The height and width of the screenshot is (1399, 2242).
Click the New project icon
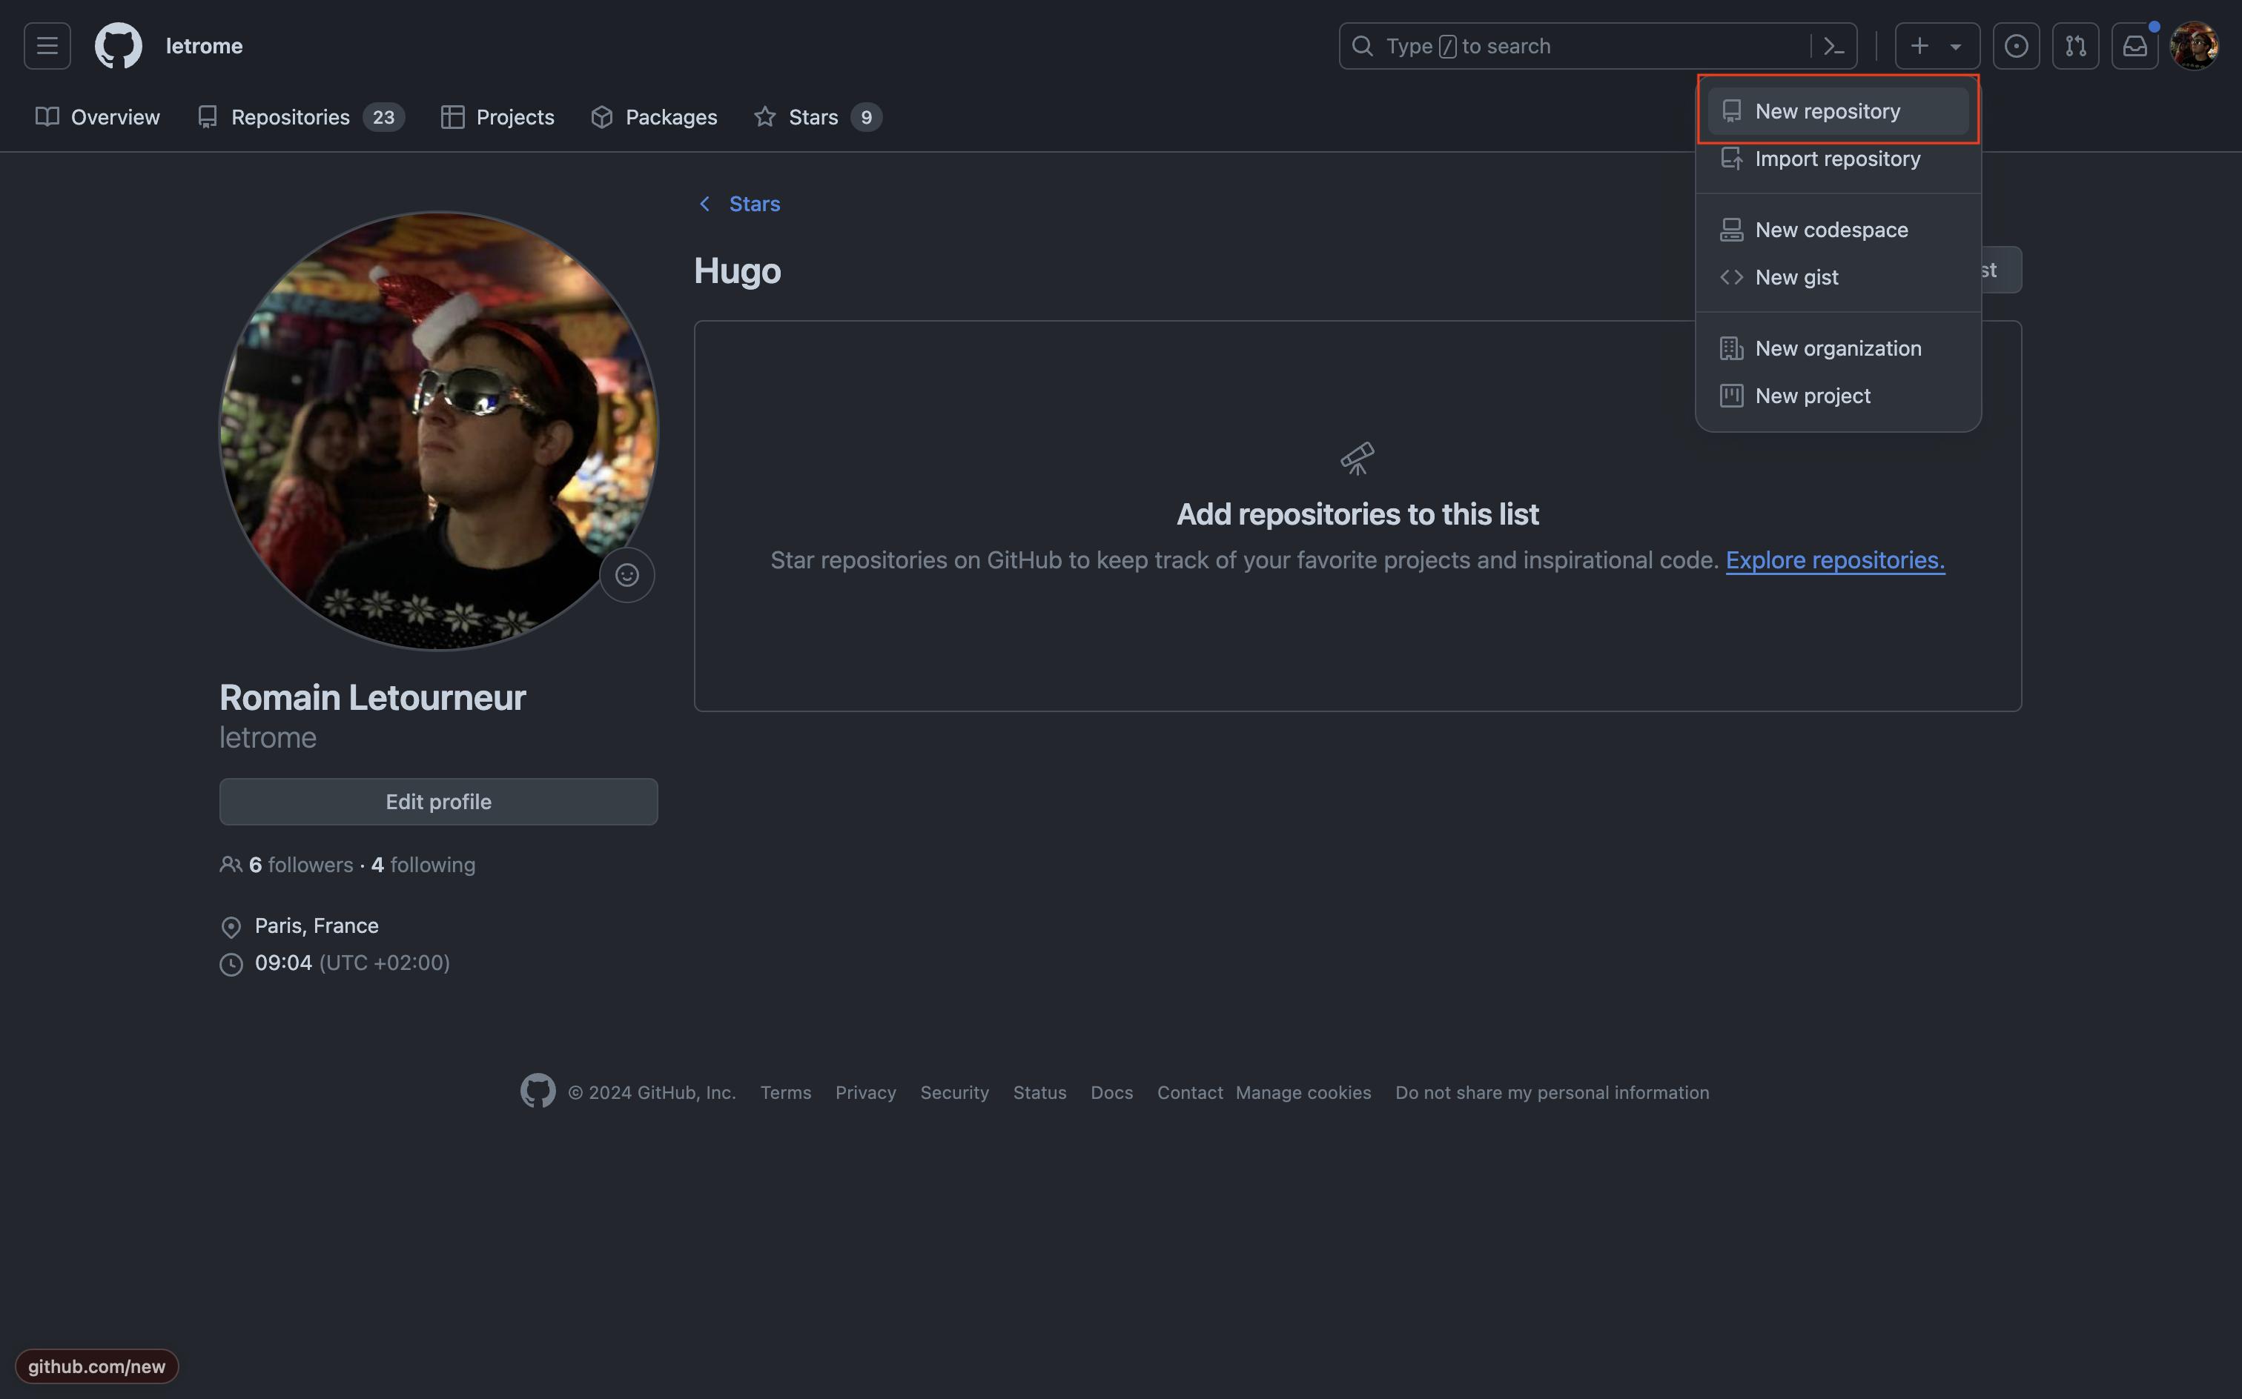1733,395
